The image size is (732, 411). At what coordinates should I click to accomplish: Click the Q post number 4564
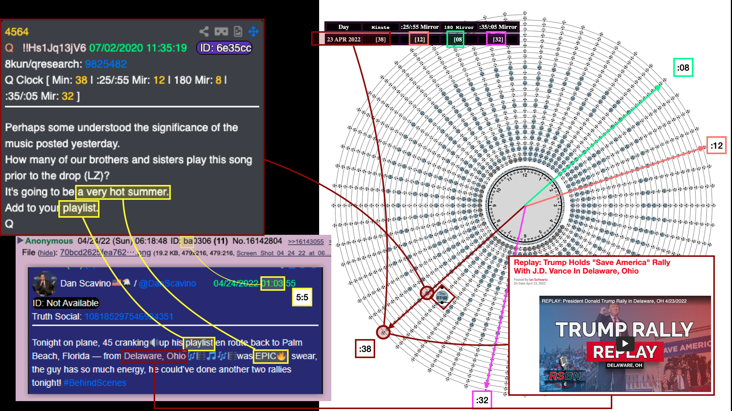(17, 32)
